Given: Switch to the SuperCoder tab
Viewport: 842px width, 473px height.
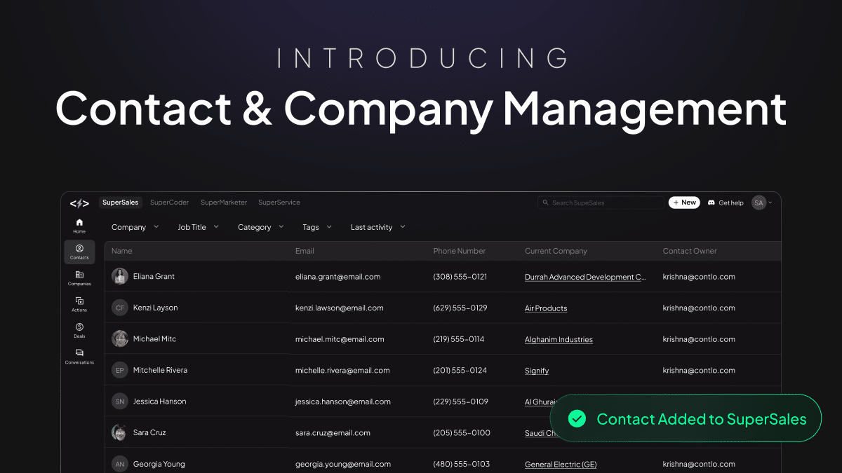Looking at the screenshot, I should click(x=169, y=203).
